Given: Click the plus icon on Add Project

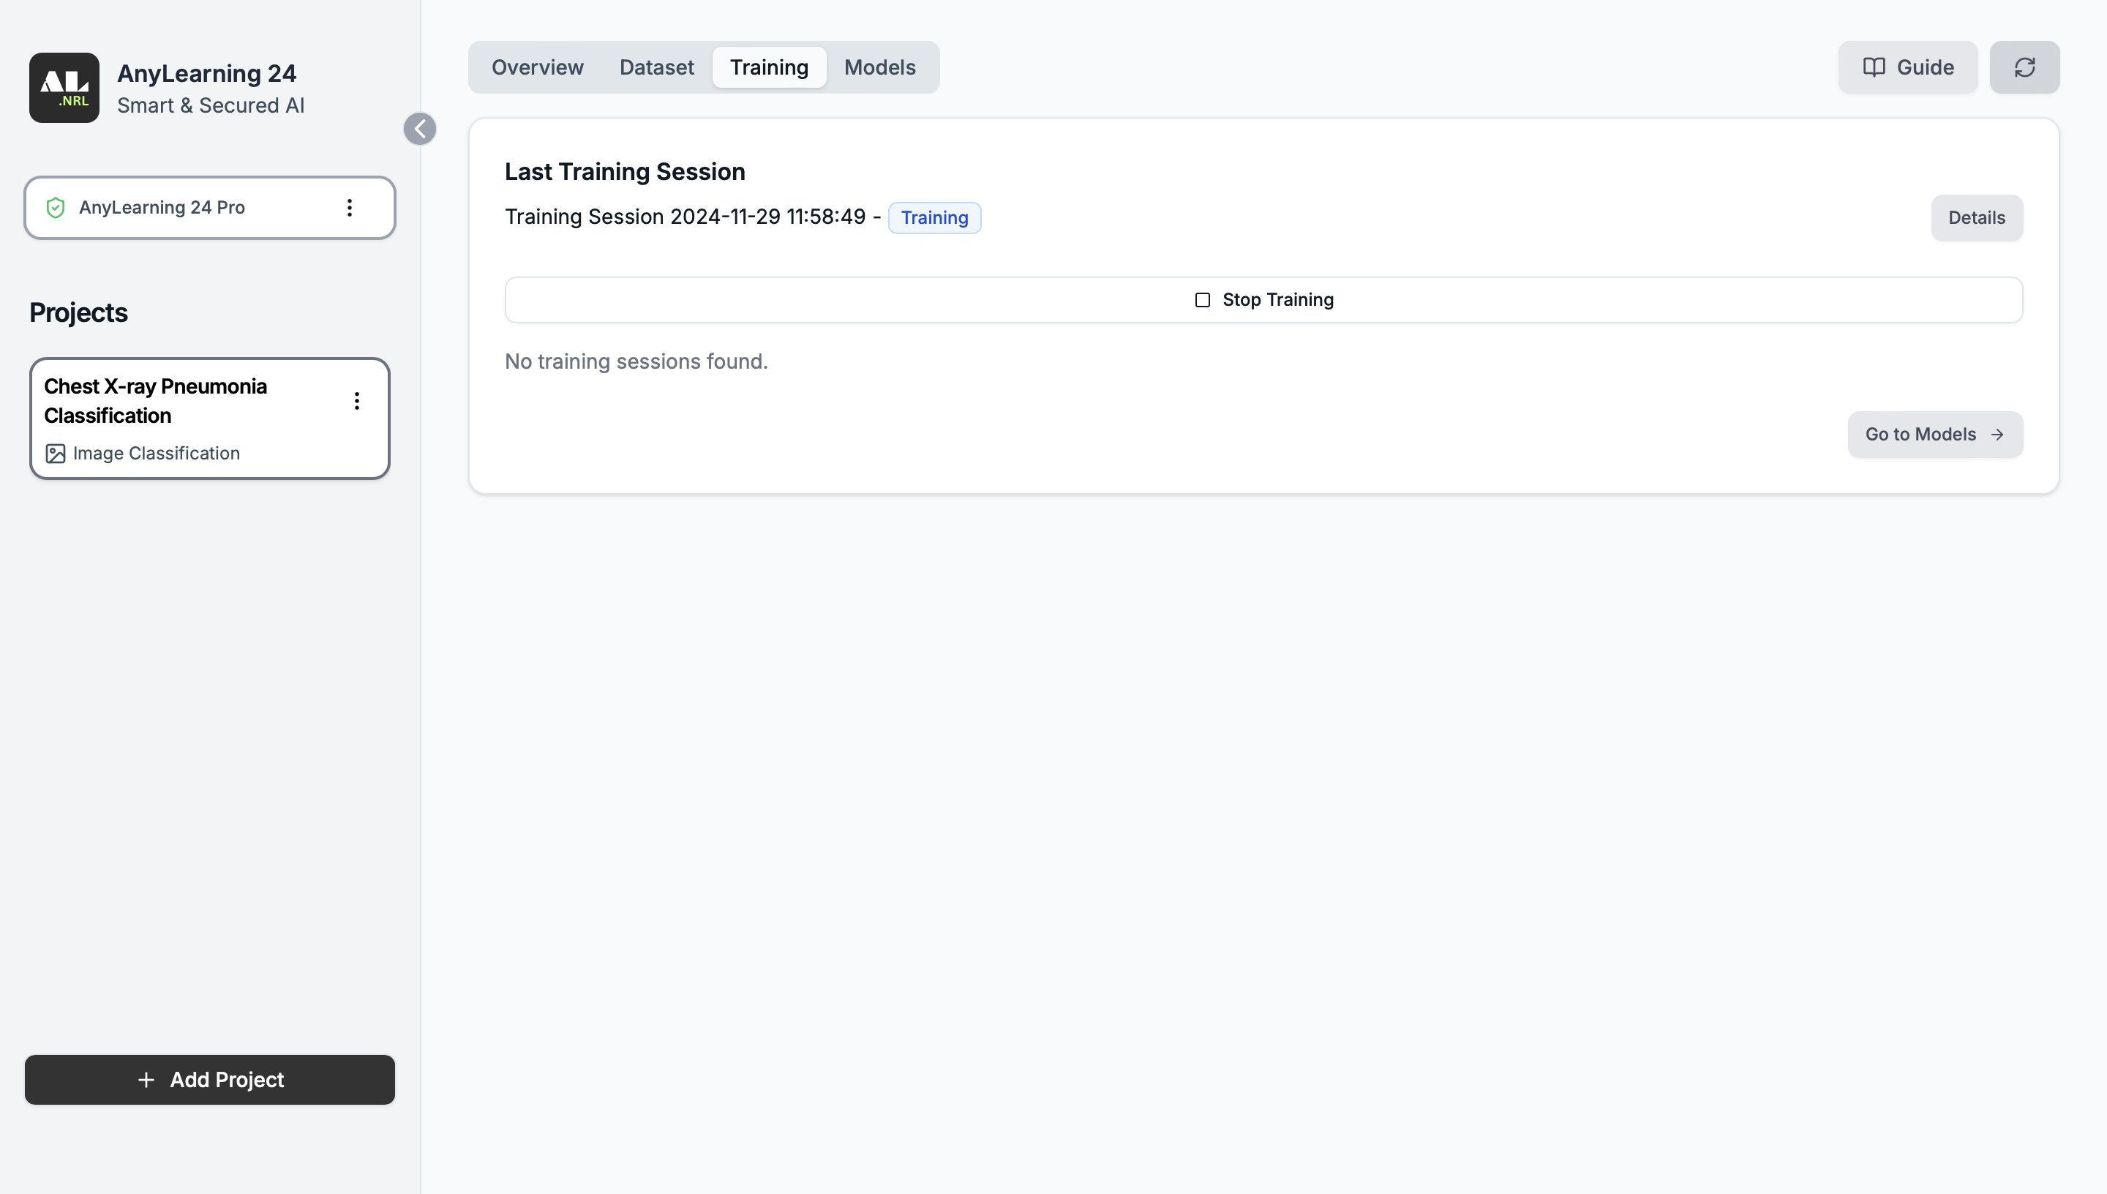Looking at the screenshot, I should pyautogui.click(x=146, y=1080).
